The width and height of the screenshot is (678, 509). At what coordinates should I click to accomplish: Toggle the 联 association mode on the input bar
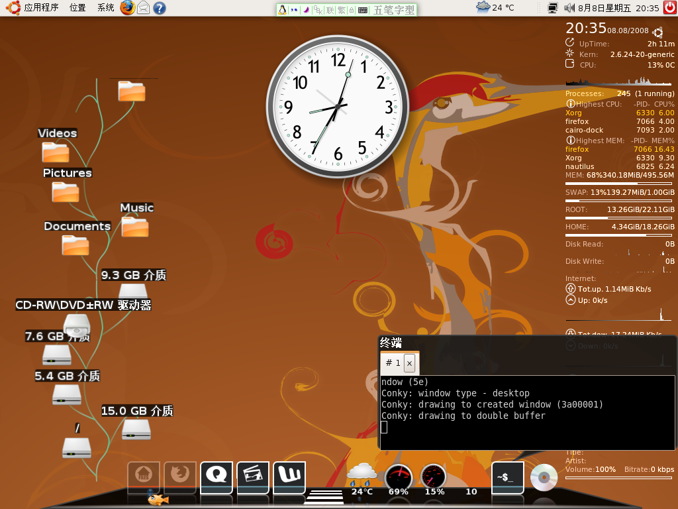pos(330,11)
